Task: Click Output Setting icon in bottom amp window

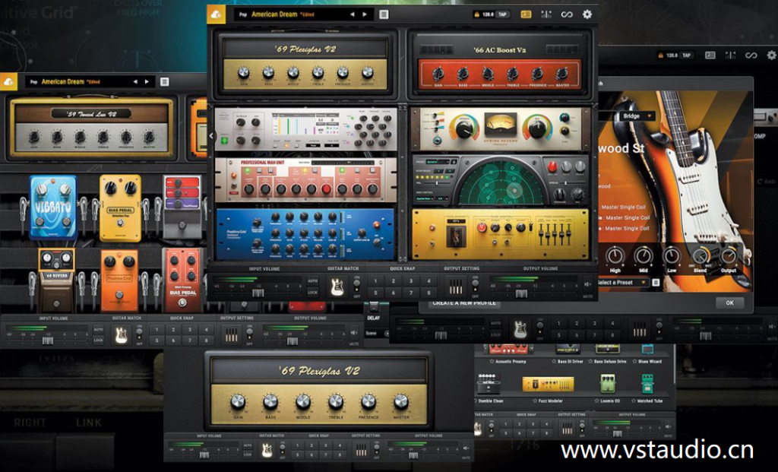Action: pyautogui.click(x=361, y=450)
